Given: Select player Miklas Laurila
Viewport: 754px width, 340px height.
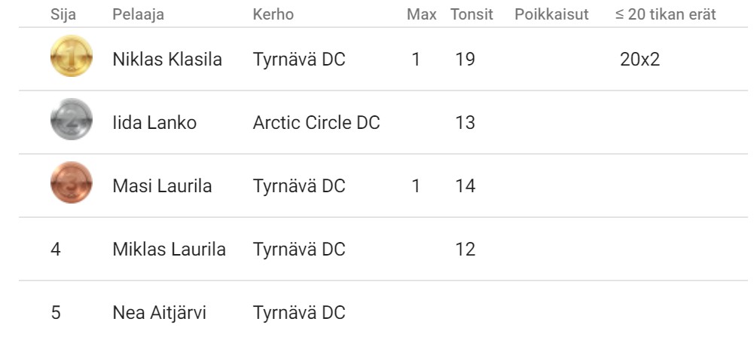Looking at the screenshot, I should click(169, 250).
